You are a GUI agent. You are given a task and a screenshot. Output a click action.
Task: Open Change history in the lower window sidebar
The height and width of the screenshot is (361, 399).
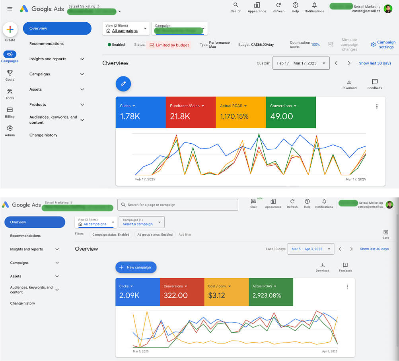coord(23,303)
